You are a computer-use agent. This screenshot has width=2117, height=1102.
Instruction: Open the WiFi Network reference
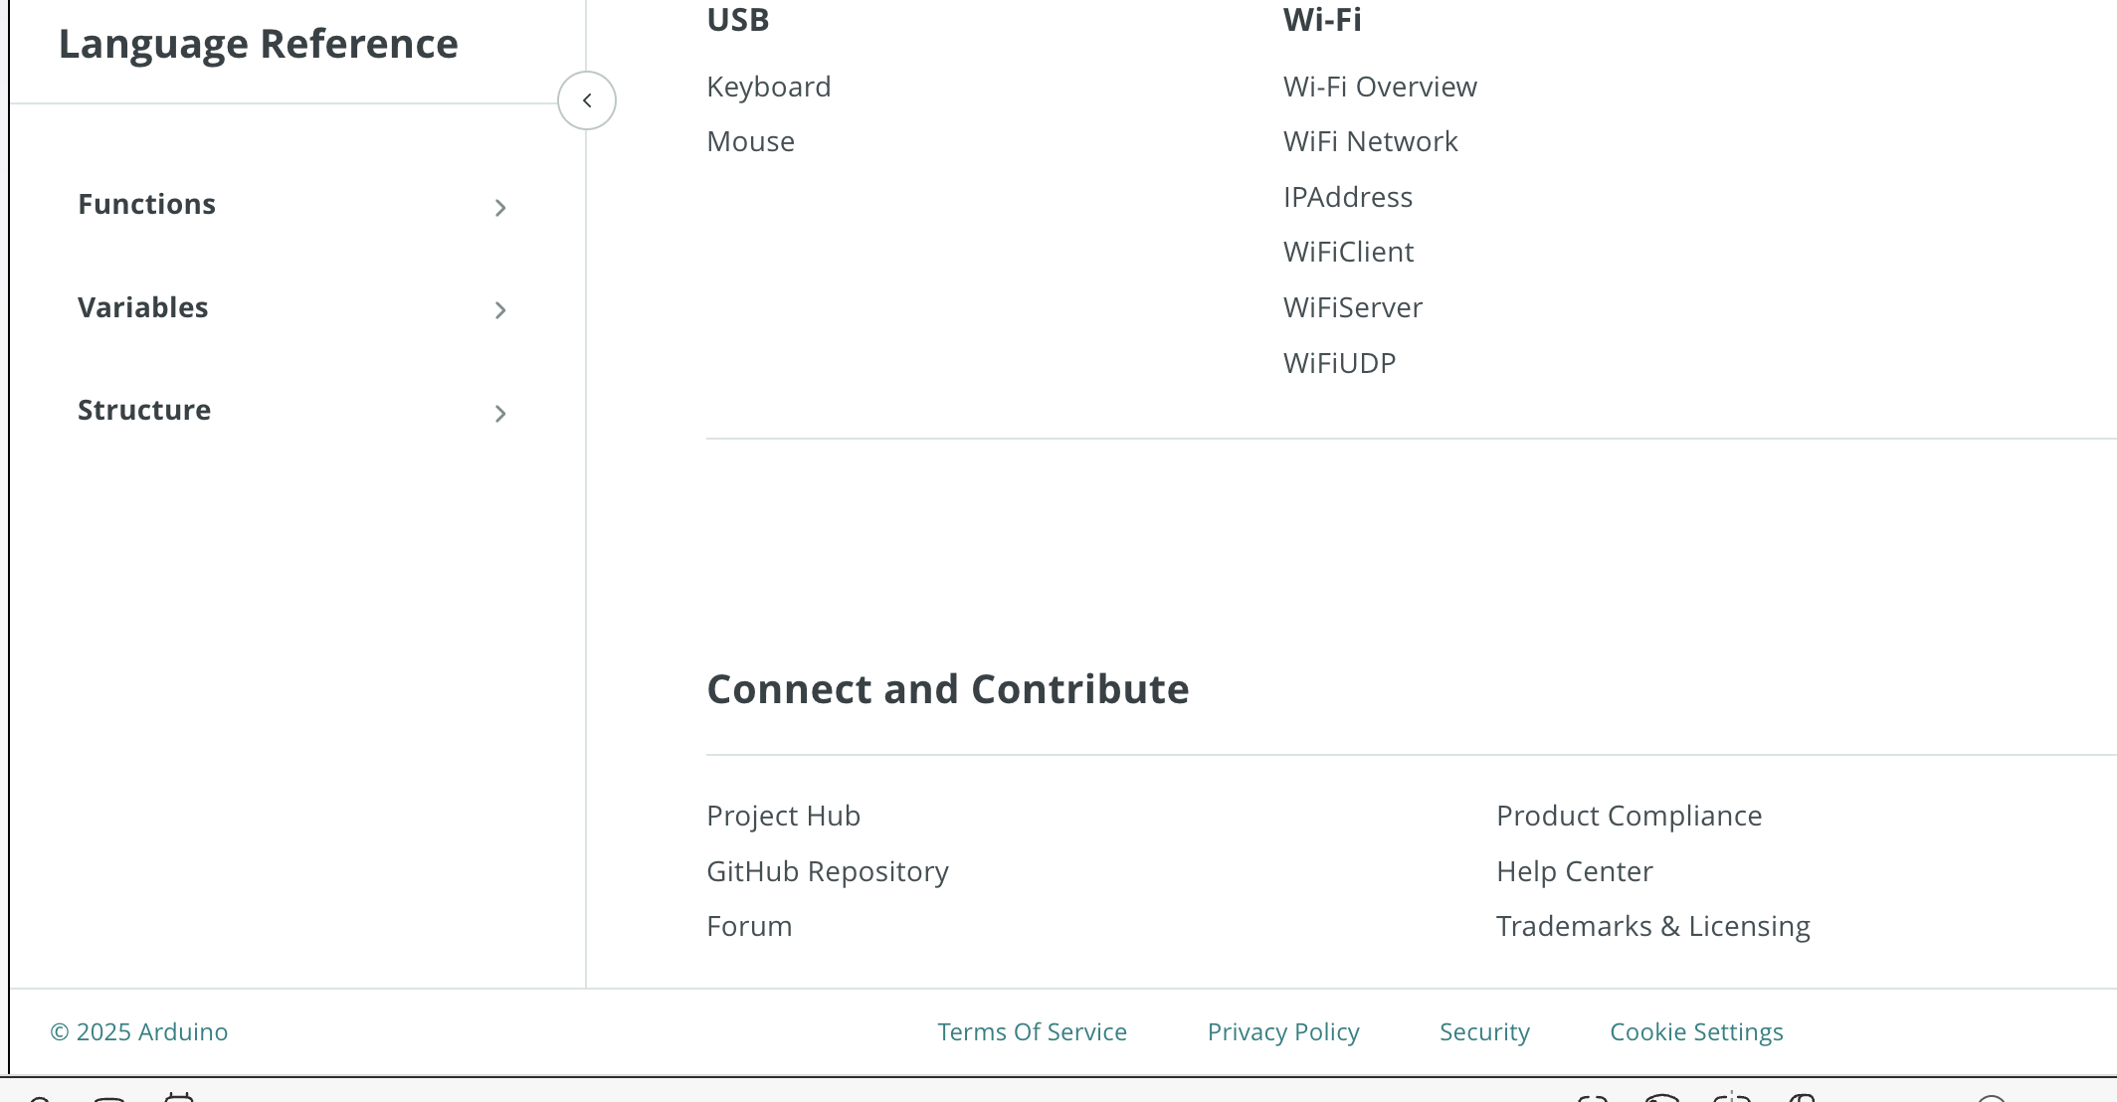pos(1370,142)
